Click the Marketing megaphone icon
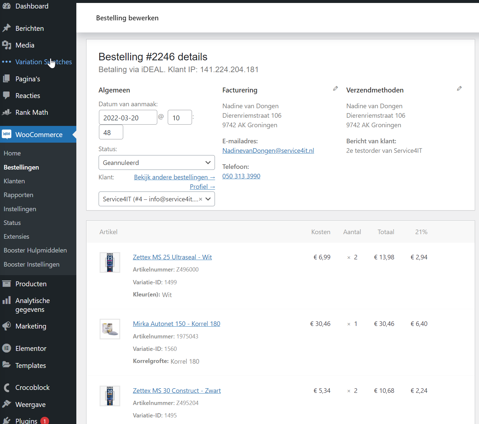Viewport: 479px width, 424px height. tap(7, 326)
